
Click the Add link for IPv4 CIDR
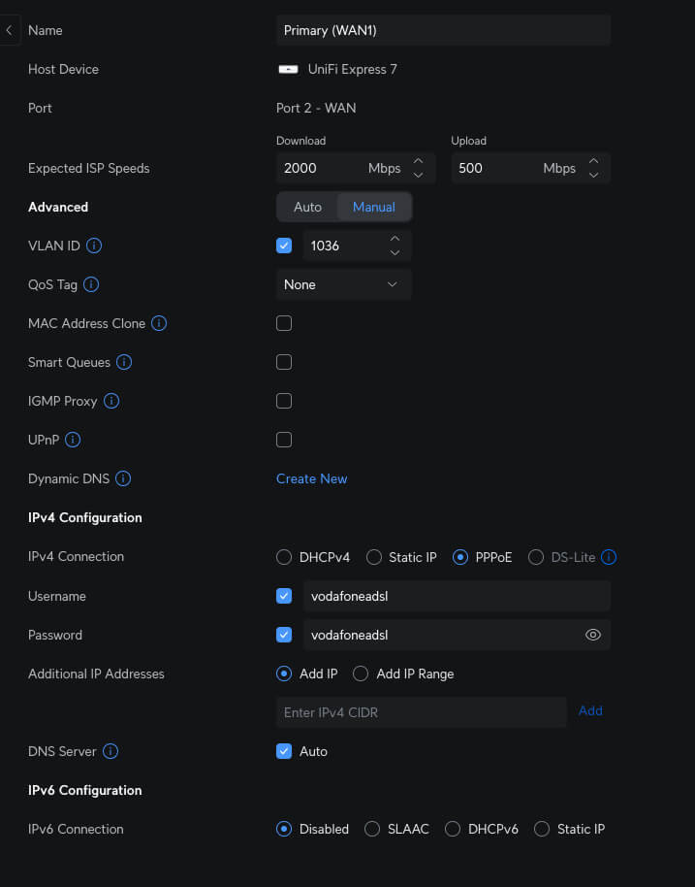tap(590, 710)
